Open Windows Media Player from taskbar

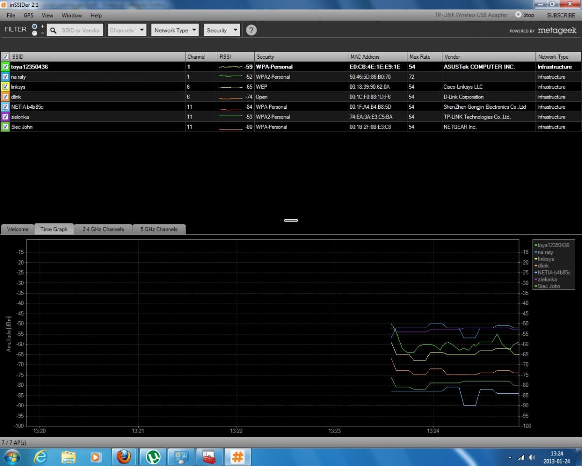96,457
